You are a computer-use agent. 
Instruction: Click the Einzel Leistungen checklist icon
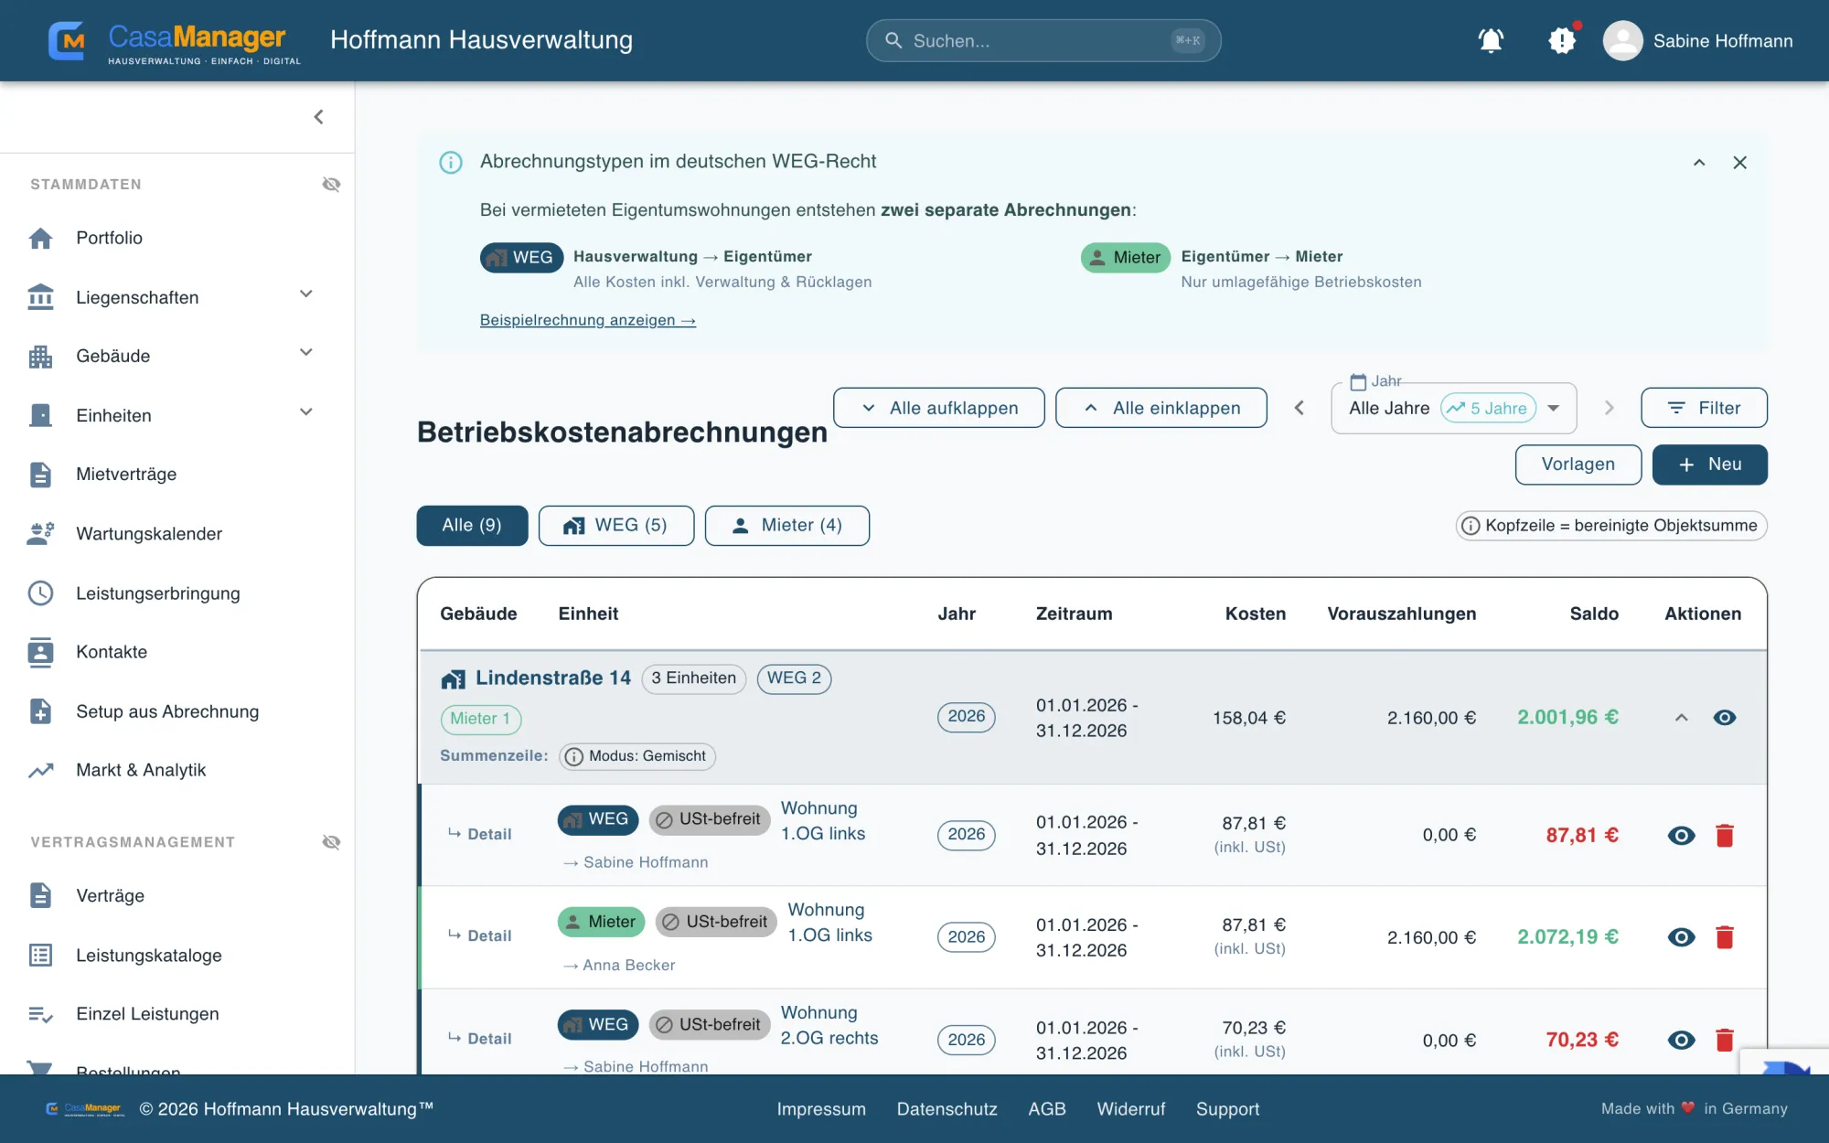[40, 1014]
